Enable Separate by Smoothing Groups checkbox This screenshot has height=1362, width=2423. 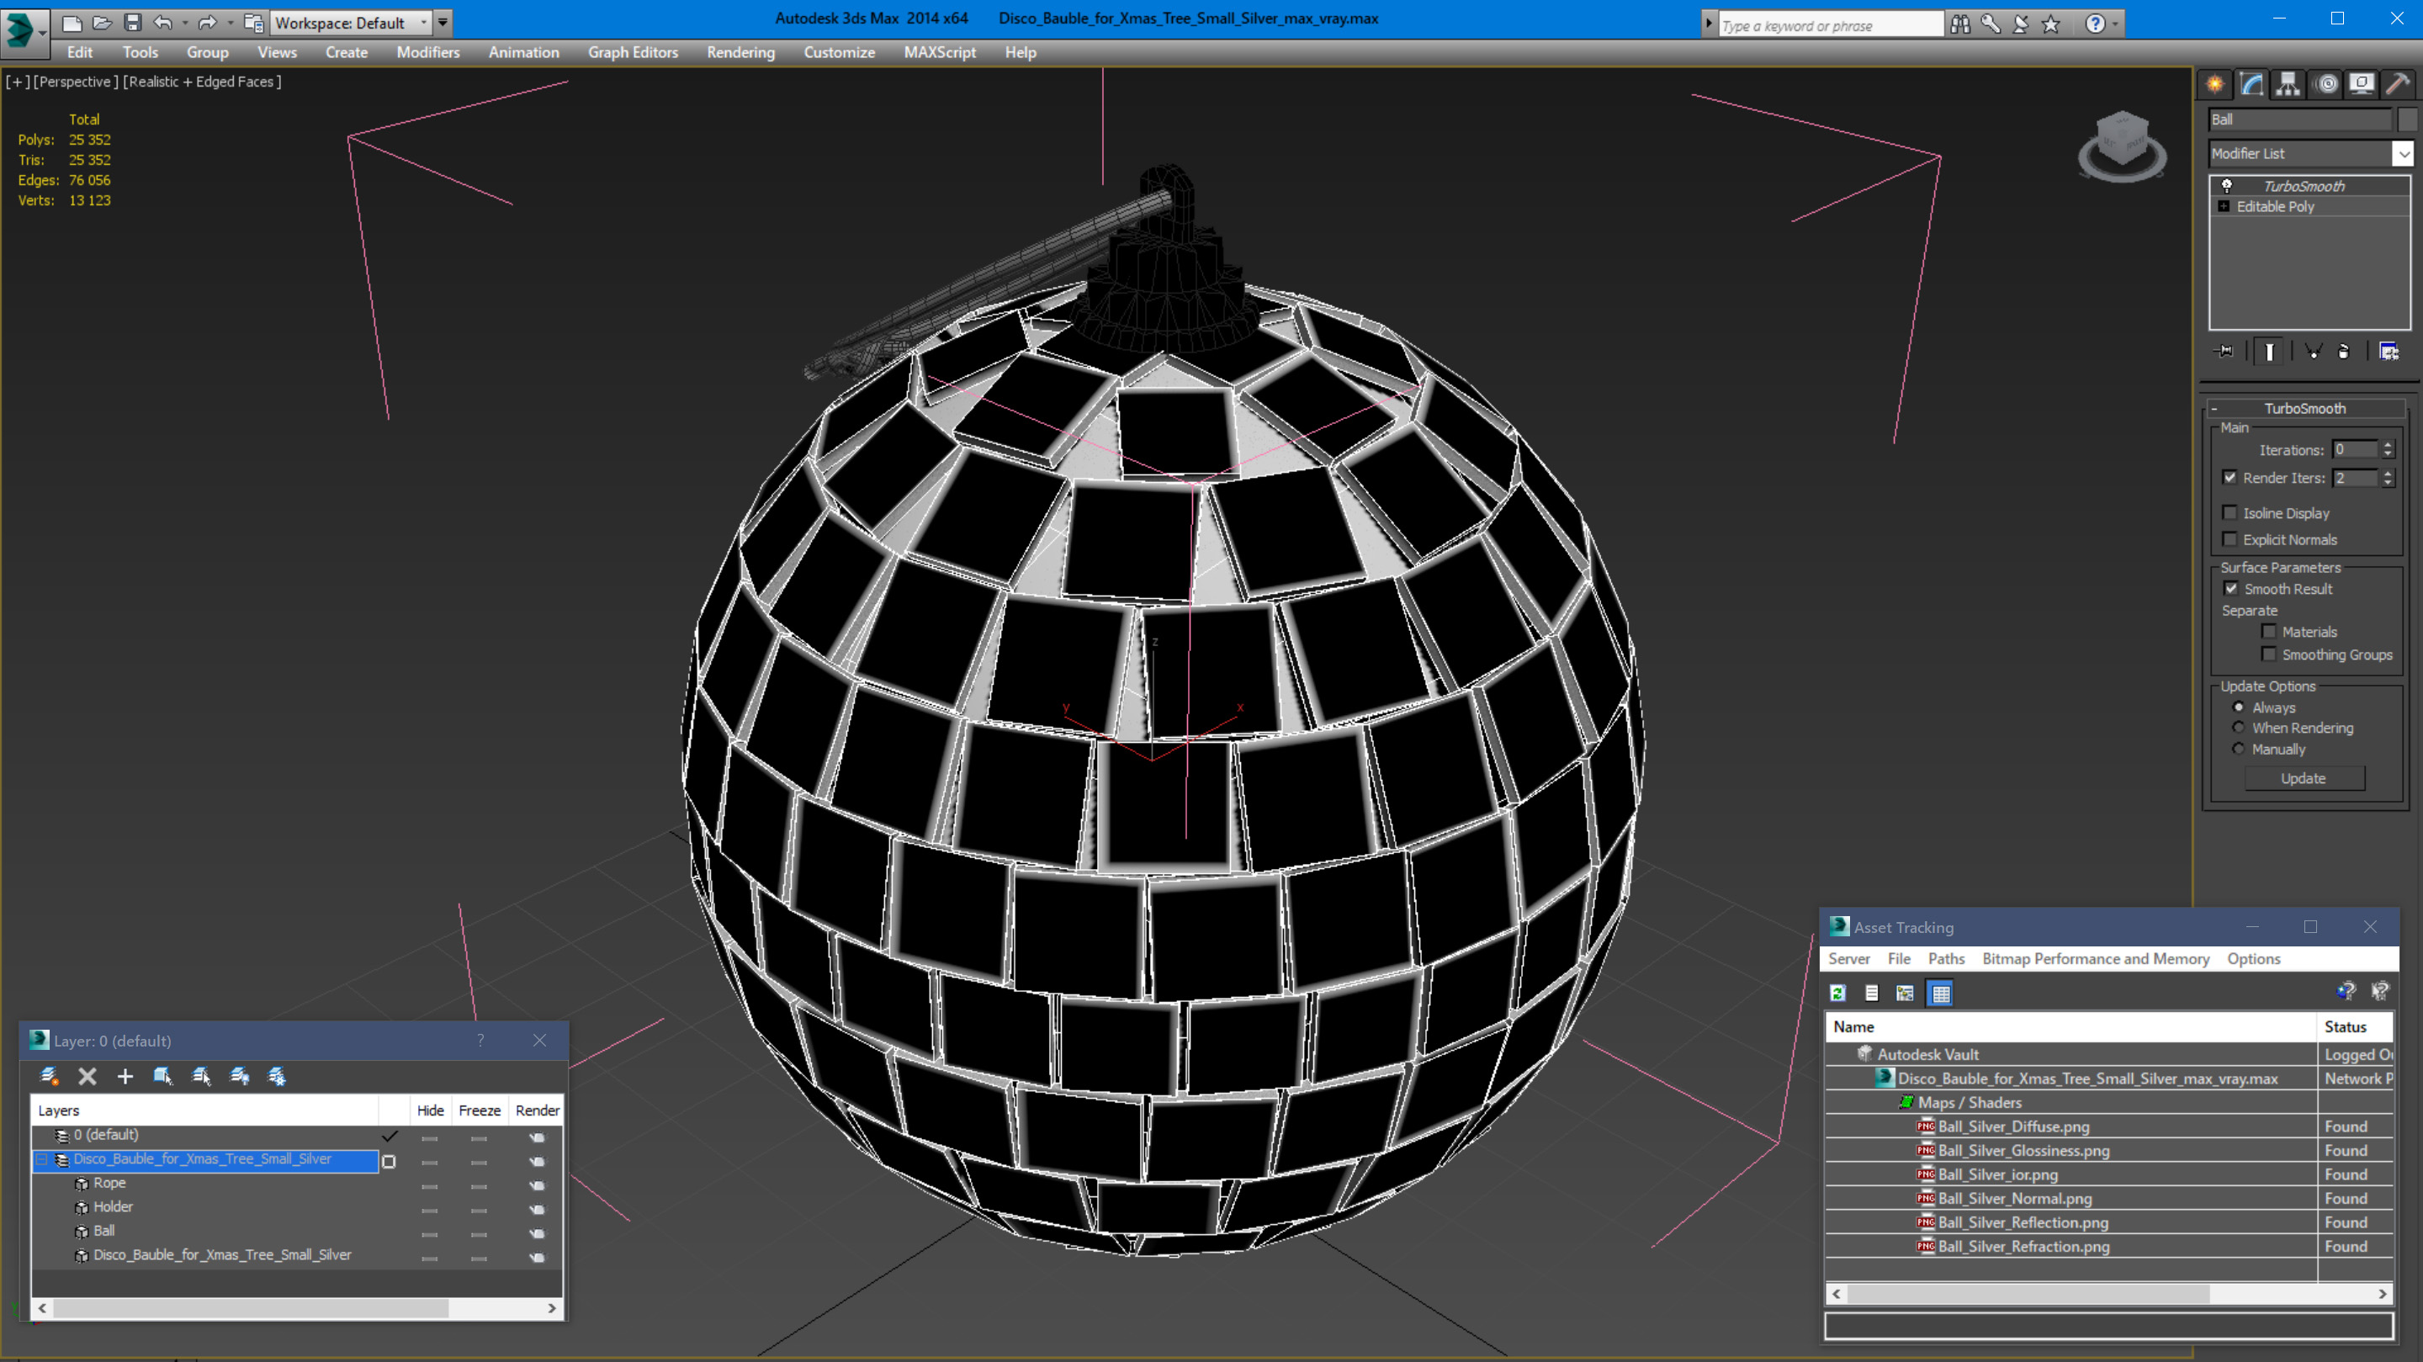2269,655
